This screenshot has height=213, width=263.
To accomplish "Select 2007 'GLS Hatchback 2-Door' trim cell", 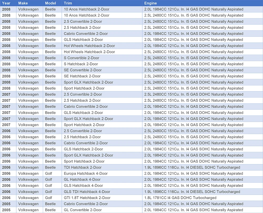I will coord(102,113).
